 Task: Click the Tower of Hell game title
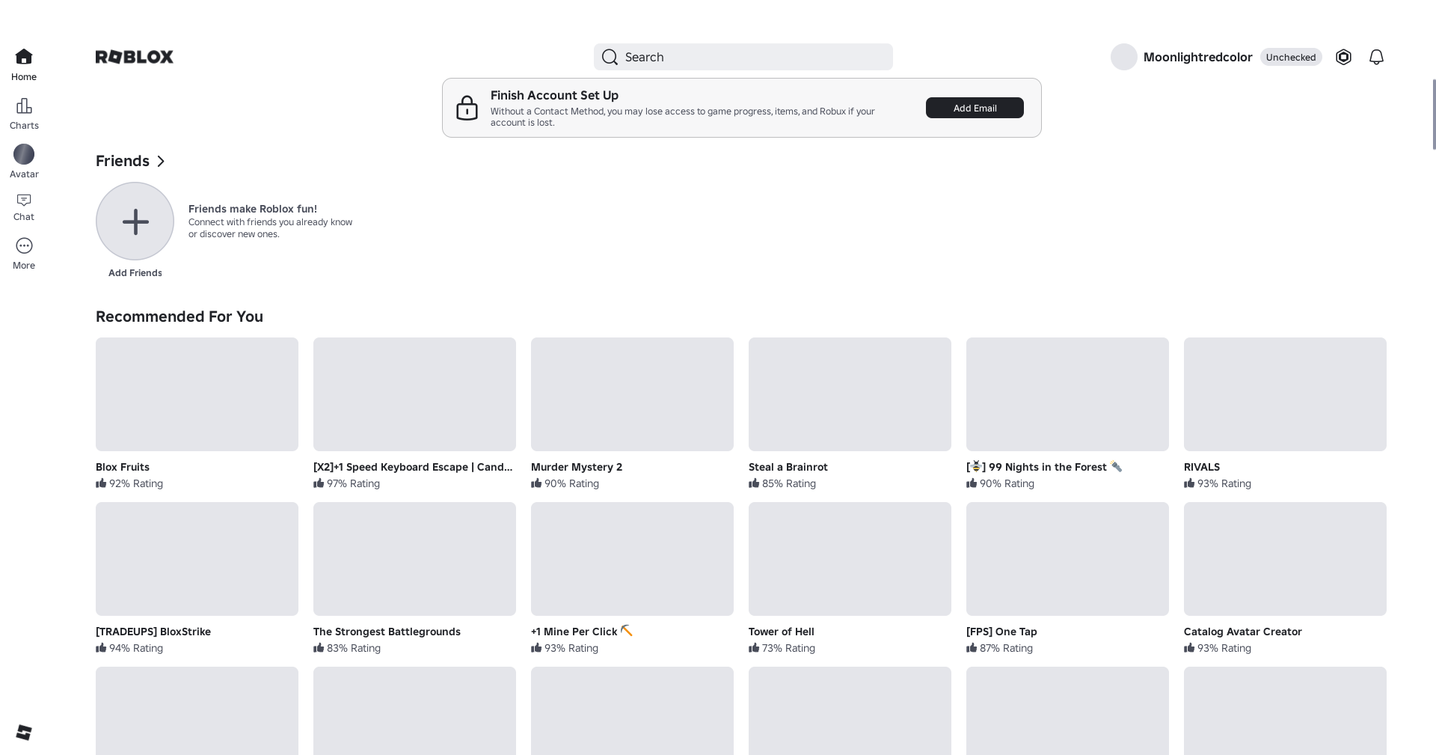pos(782,632)
